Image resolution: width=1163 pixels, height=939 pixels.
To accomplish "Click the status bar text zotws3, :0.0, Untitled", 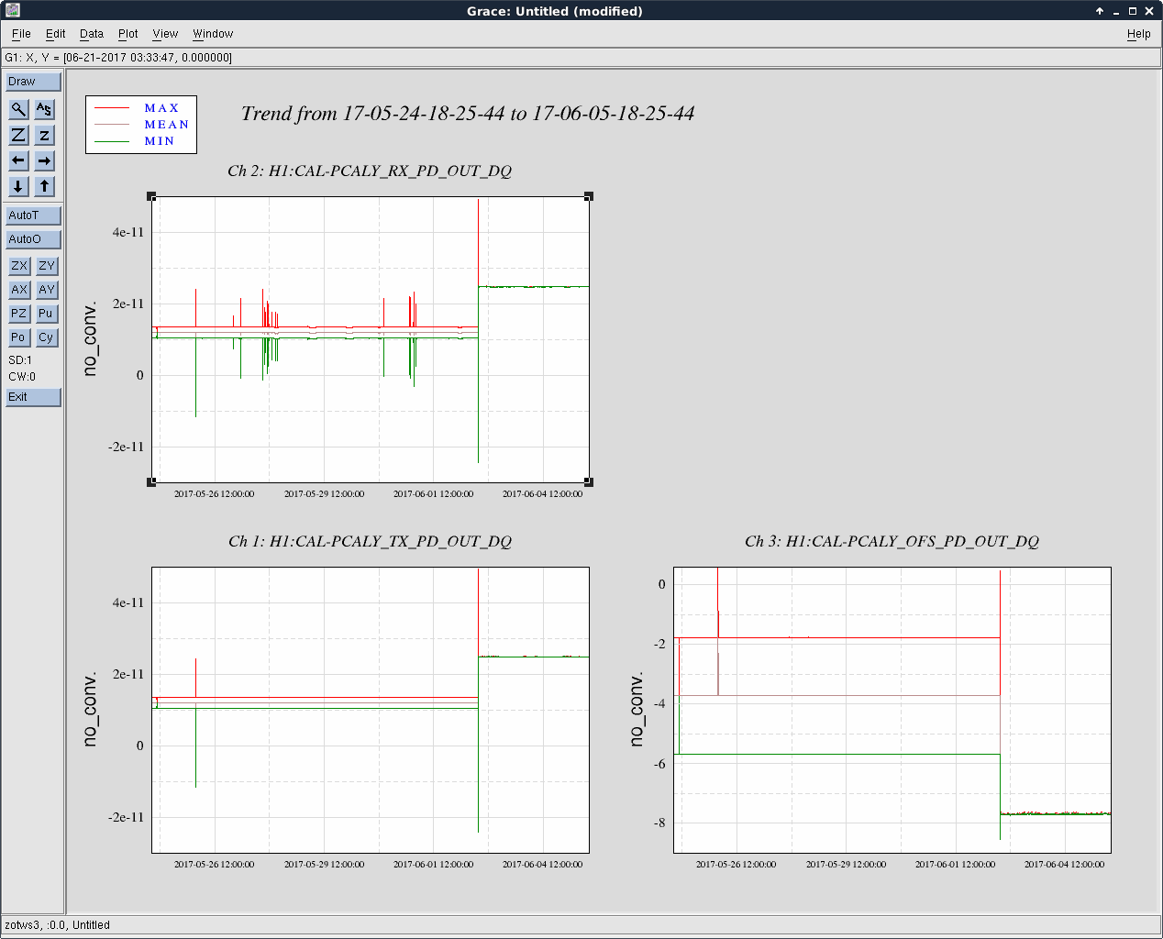I will pyautogui.click(x=57, y=925).
